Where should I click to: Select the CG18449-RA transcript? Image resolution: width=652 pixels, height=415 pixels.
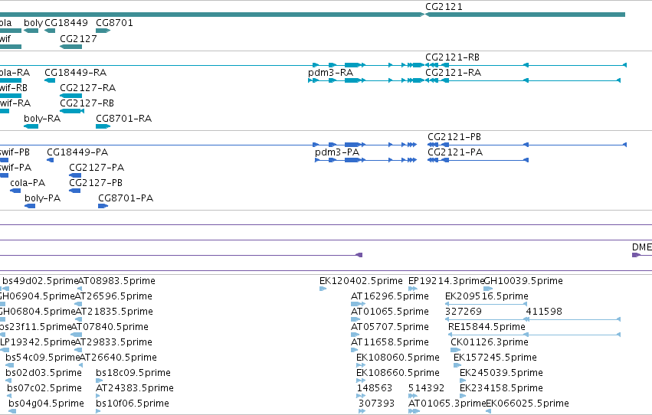[76, 73]
